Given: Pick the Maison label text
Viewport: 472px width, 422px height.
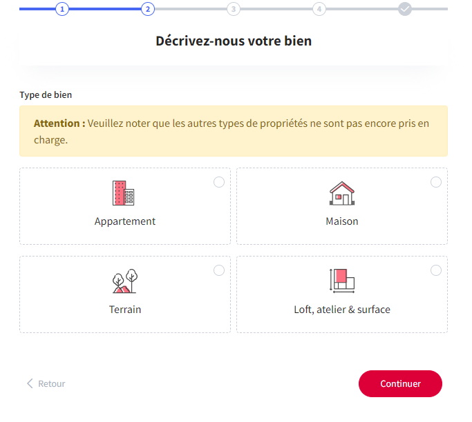Looking at the screenshot, I should click(342, 221).
